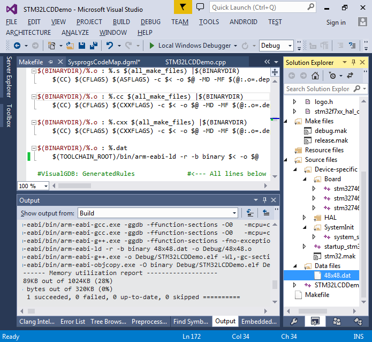Image resolution: width=372 pixels, height=342 pixels.
Task: Toggle auto-hide pin on Output panel
Action: tap(264, 200)
